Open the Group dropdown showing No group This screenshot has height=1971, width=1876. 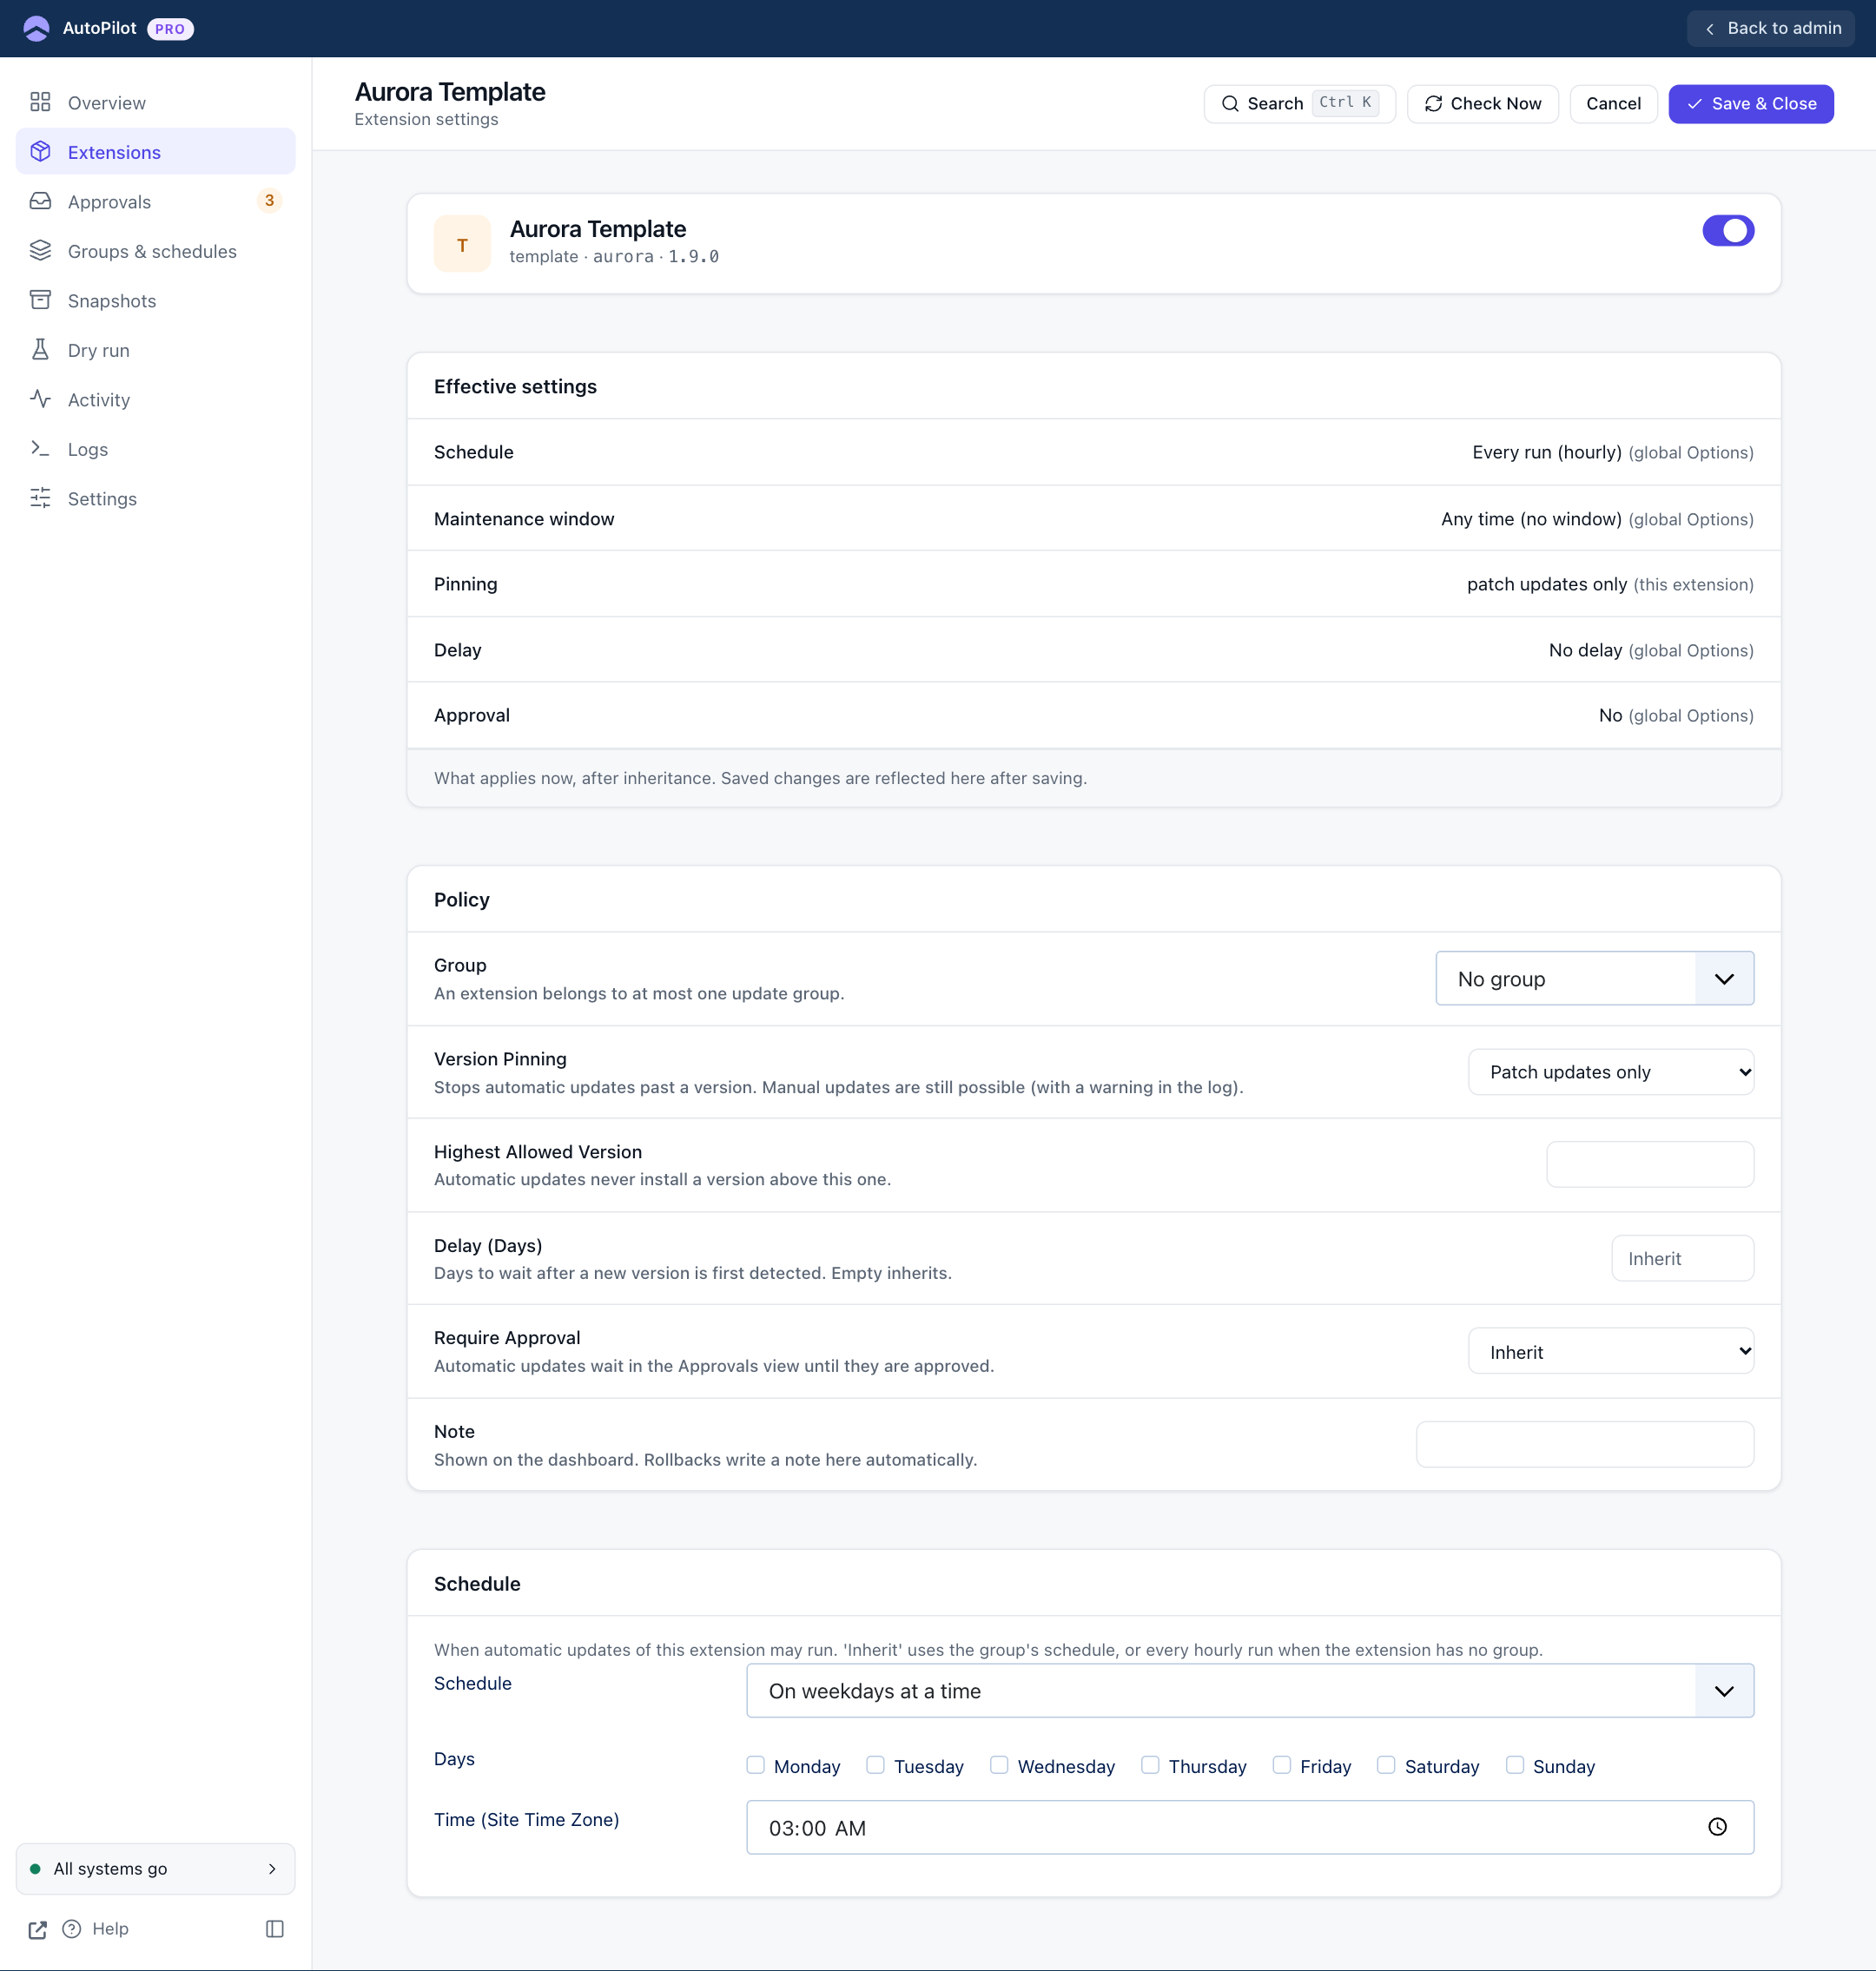click(1594, 979)
